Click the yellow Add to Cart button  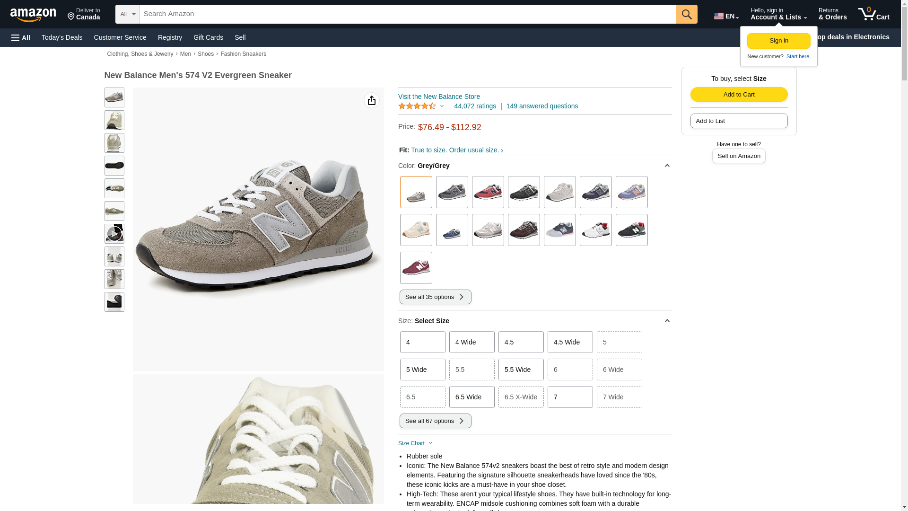(x=739, y=94)
